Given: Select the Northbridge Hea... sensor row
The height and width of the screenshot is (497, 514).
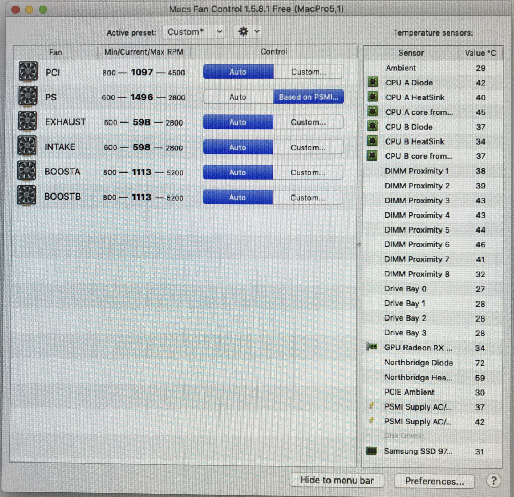Looking at the screenshot, I should 433,377.
